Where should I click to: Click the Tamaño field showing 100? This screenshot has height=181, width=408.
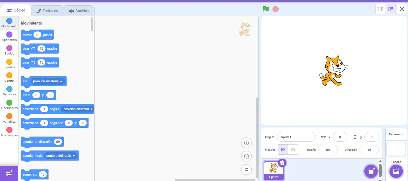(328, 150)
